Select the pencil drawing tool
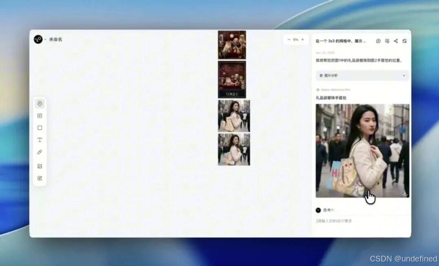 (40, 152)
